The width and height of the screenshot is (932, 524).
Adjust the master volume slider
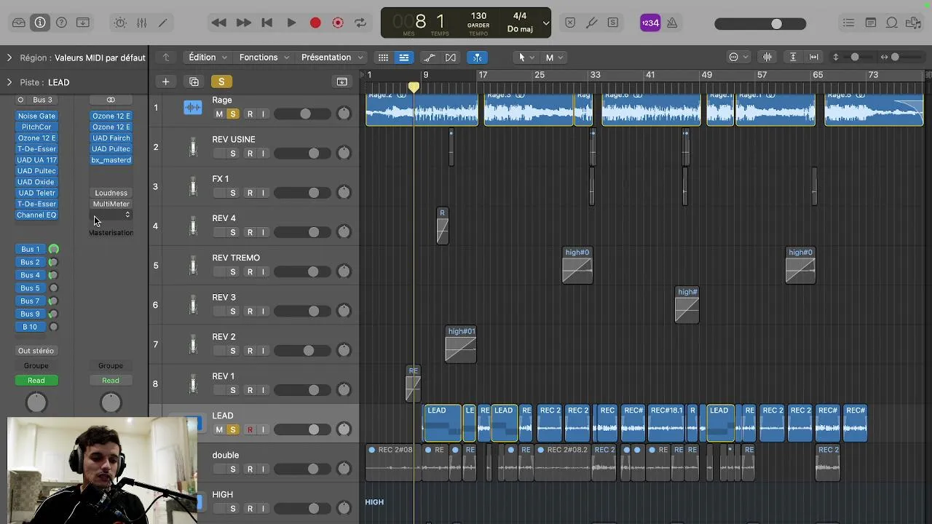click(x=760, y=24)
